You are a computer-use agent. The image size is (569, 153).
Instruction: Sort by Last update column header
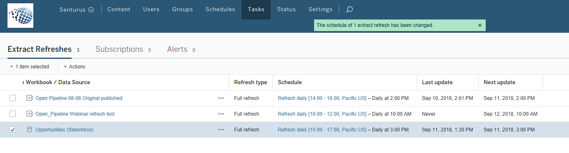(437, 82)
